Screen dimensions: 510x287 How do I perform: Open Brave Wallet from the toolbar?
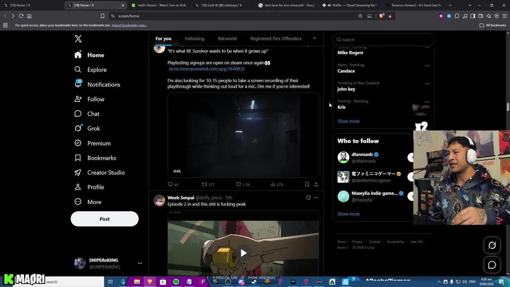click(481, 16)
